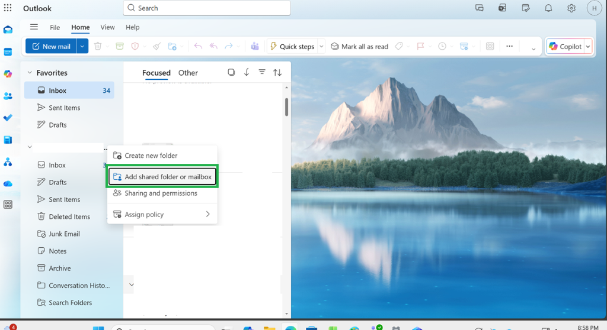Open the filter icon in message list

[262, 72]
